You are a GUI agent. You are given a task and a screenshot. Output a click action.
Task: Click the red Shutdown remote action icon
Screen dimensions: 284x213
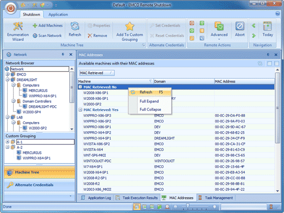click(x=192, y=23)
